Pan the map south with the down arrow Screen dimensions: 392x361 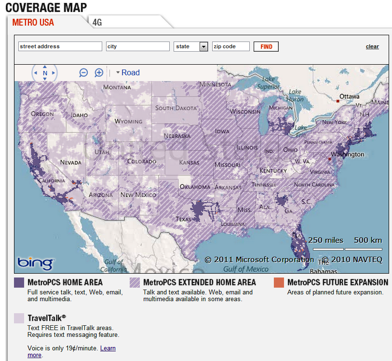(45, 79)
